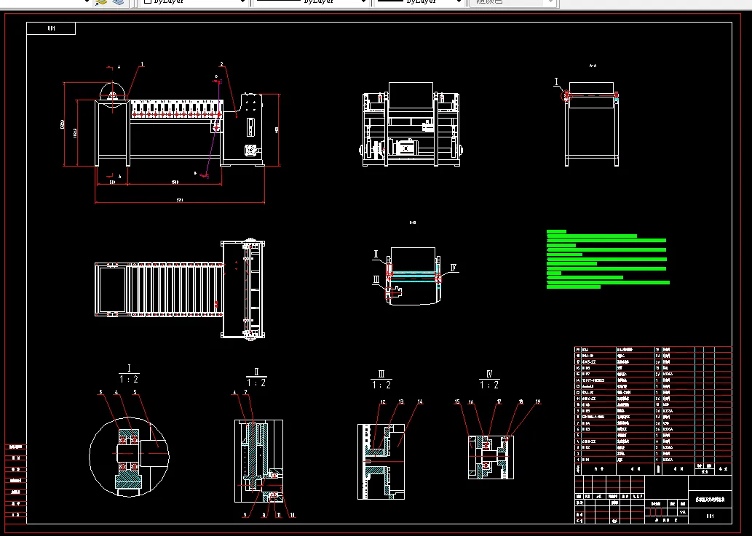Click the "510" dimension text
752x536 pixels.
pos(112,183)
